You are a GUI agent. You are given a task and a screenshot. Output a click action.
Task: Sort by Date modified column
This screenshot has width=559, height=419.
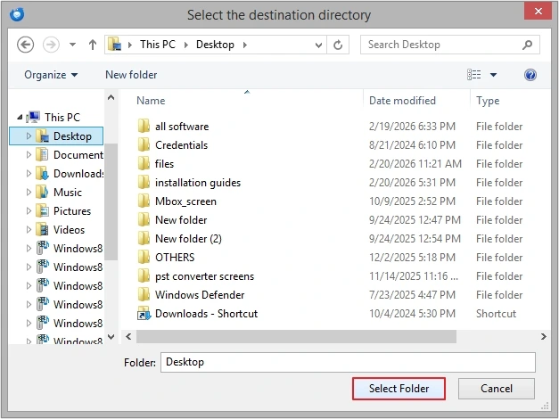(402, 101)
